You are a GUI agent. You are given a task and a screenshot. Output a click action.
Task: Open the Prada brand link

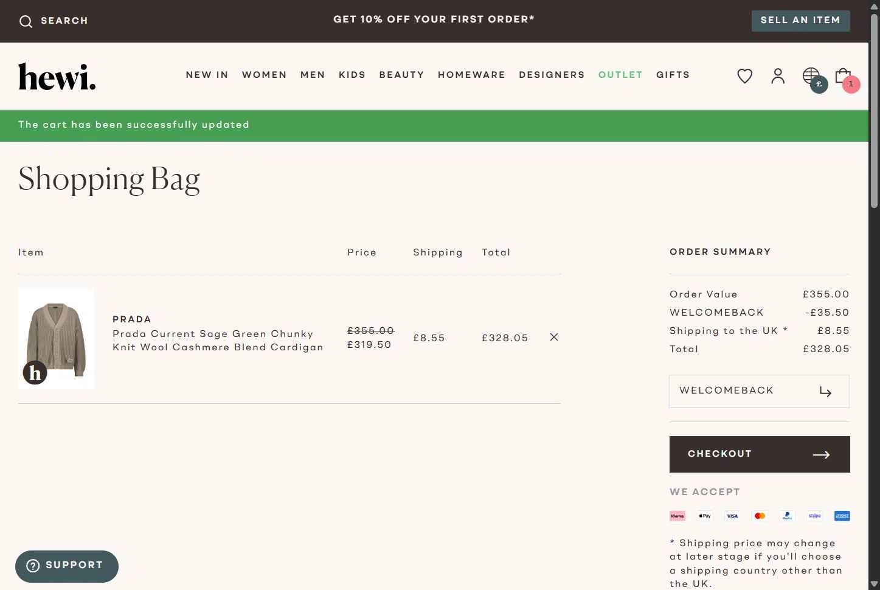click(132, 319)
